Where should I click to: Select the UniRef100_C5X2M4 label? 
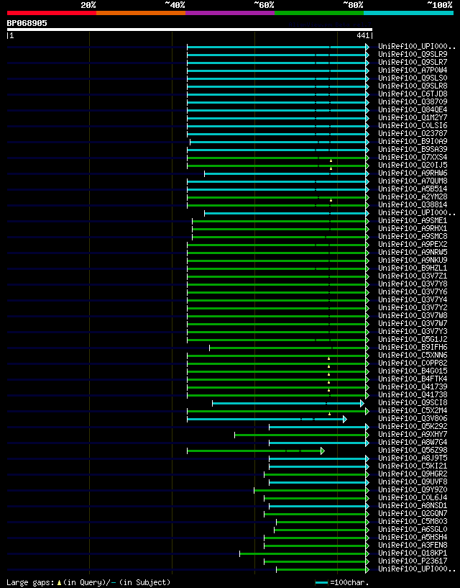click(x=413, y=410)
